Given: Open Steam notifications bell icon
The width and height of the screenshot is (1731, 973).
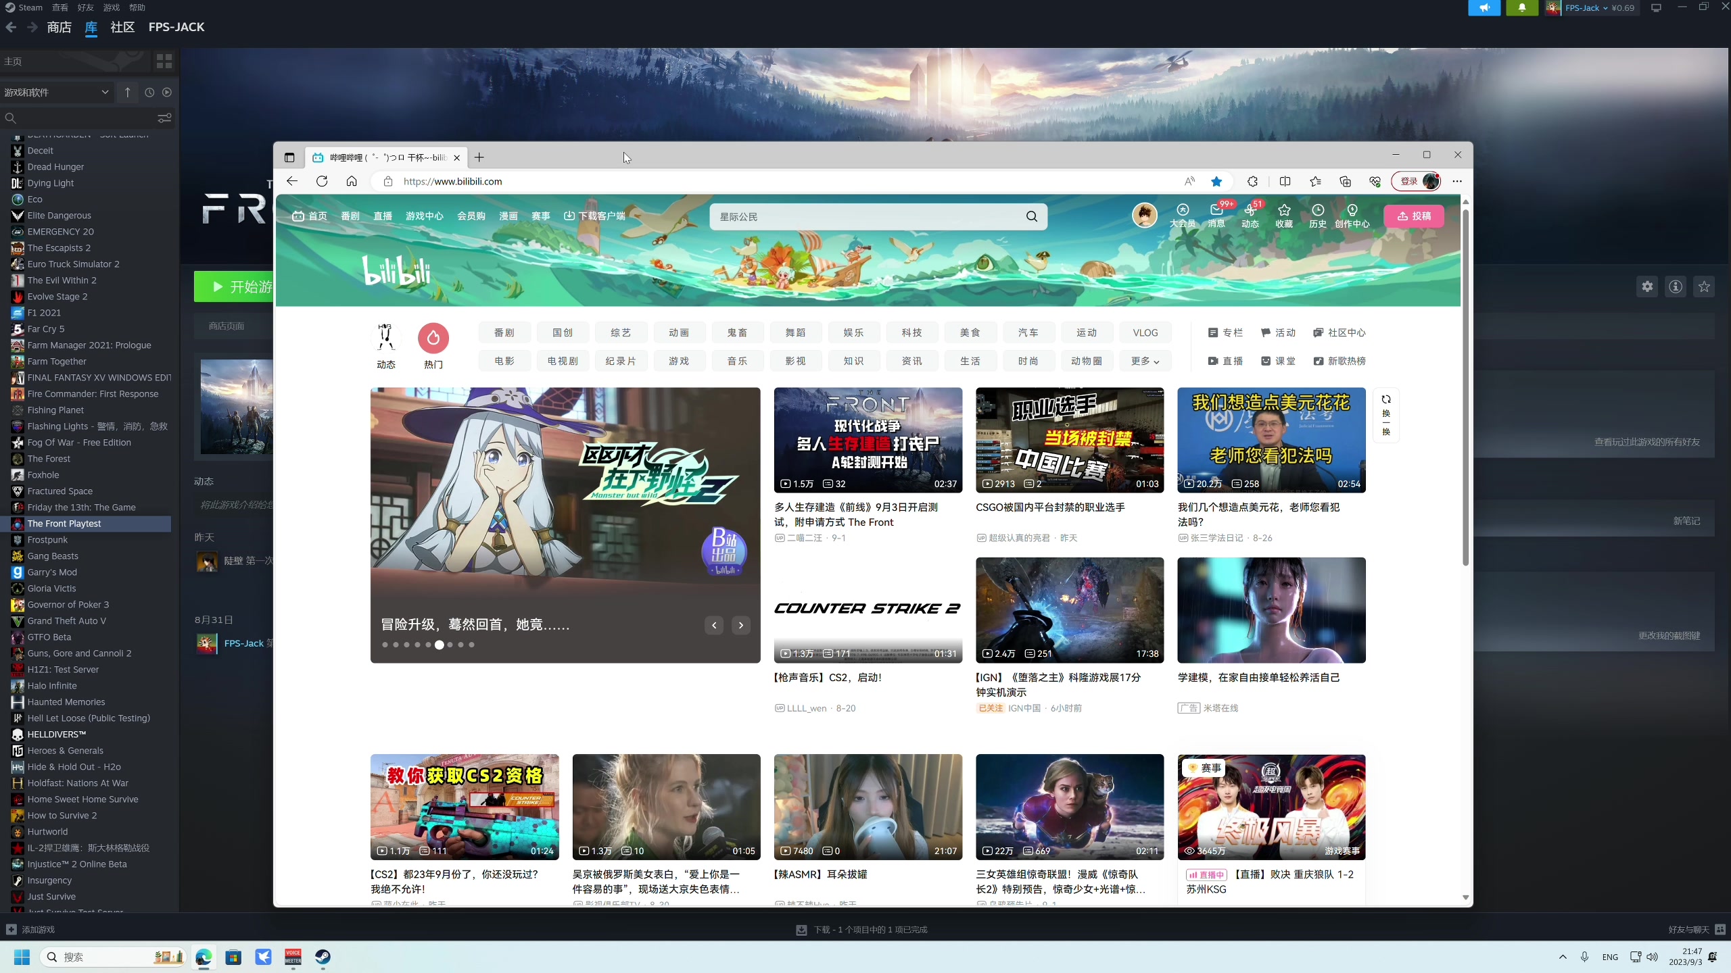Looking at the screenshot, I should pyautogui.click(x=1522, y=8).
